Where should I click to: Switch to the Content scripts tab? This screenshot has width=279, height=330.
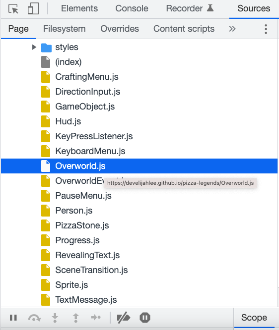pos(184,29)
